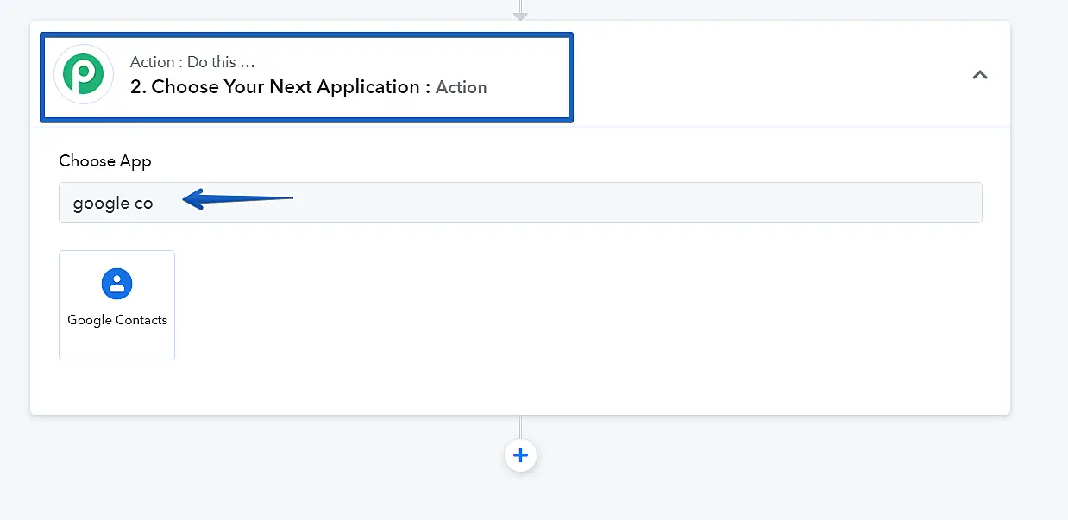Click the blue arrow pointing at search

pos(237,201)
